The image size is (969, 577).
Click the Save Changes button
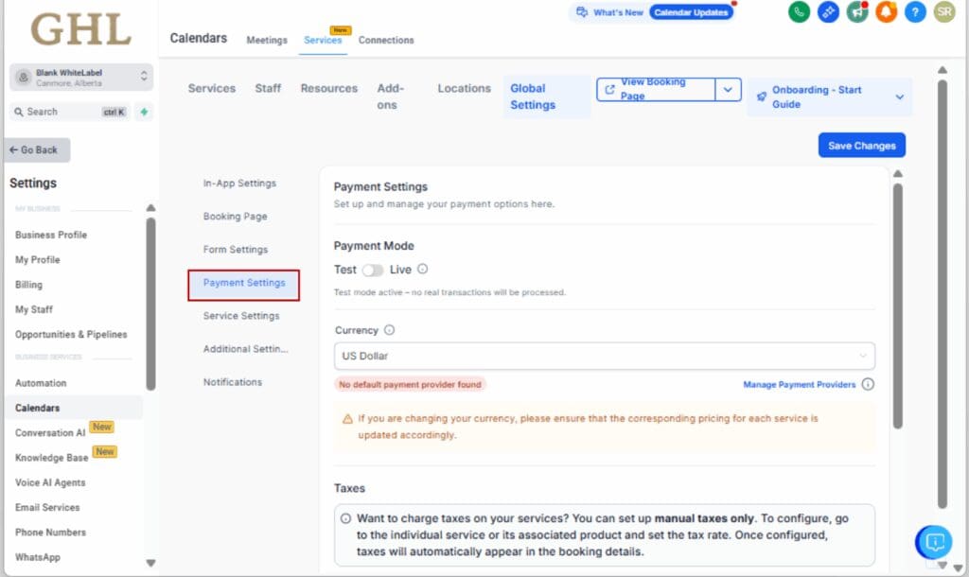click(861, 145)
